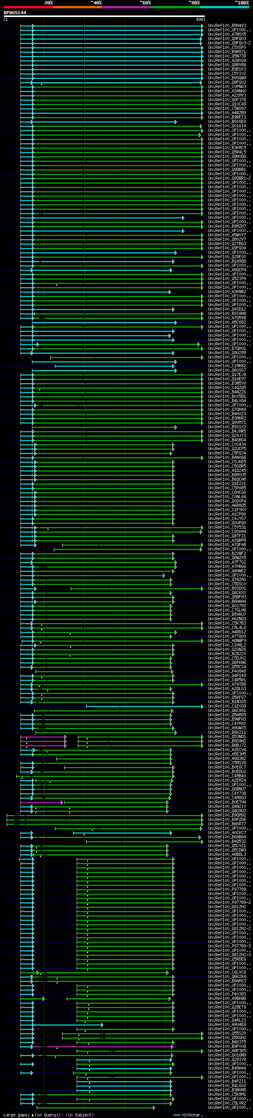Screen dimensions: 253x1118
Task: Click hit label UniRef100_Q1E221
Action: (x=227, y=483)
